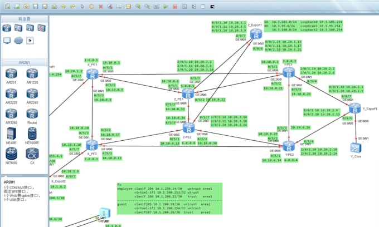
Task: Choose the firewall device category icon
Action: tap(41, 28)
